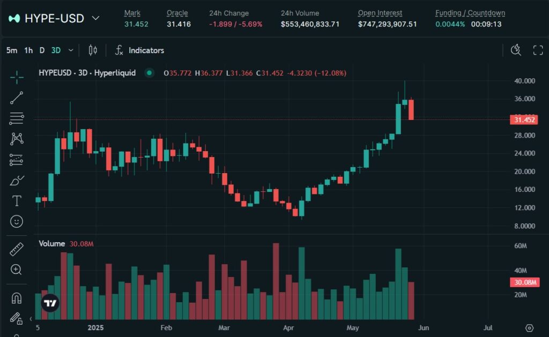Image resolution: width=549 pixels, height=337 pixels.
Task: Select the 3D timeframe
Action: [56, 50]
